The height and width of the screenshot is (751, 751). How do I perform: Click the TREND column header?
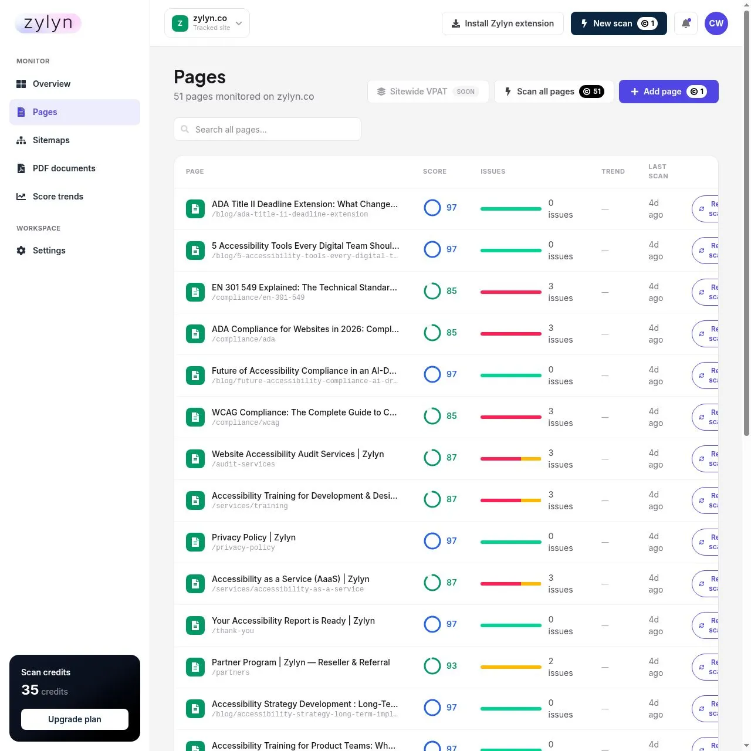pyautogui.click(x=613, y=171)
